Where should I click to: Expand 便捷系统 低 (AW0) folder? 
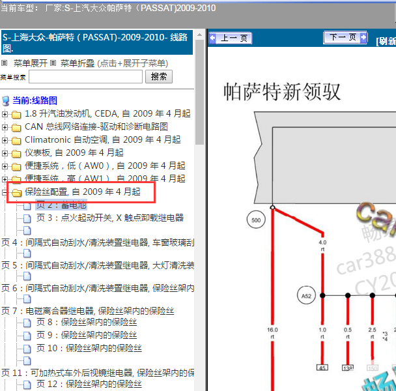pyautogui.click(x=5, y=166)
